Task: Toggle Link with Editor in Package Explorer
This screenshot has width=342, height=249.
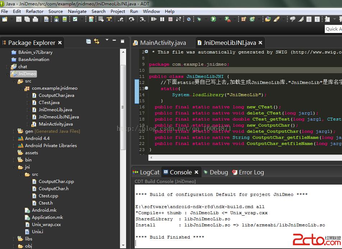Action: (97, 42)
